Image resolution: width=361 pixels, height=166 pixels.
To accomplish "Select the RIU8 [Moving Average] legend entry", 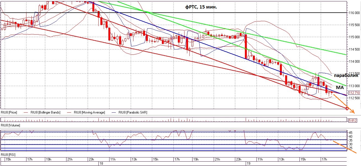I will coord(89,112).
